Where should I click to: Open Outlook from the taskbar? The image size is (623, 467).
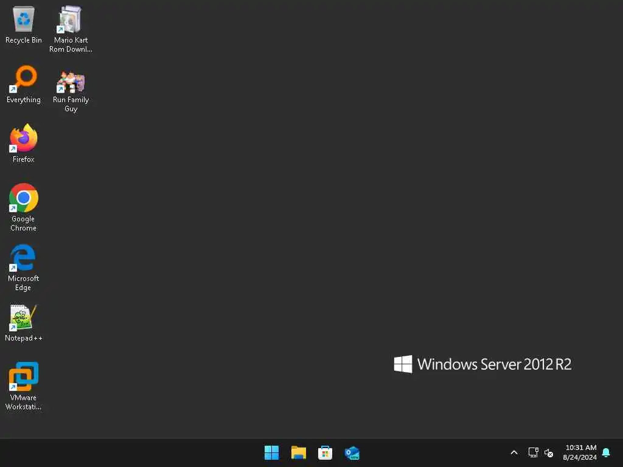point(352,452)
